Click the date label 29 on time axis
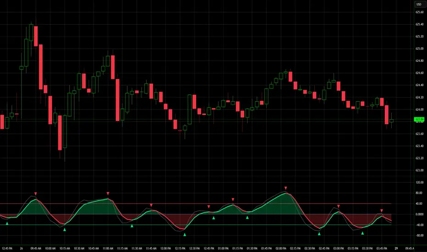The height and width of the screenshot is (252, 427). click(396, 248)
